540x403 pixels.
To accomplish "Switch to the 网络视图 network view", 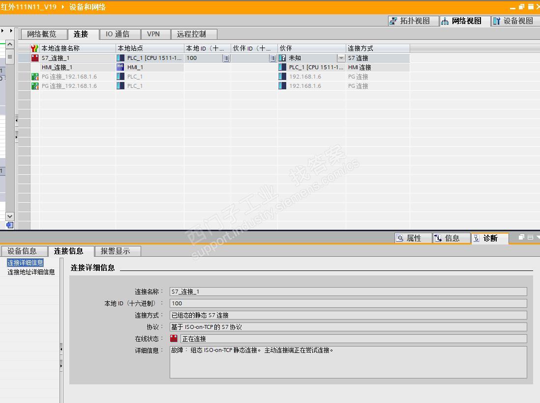I will click(465, 21).
